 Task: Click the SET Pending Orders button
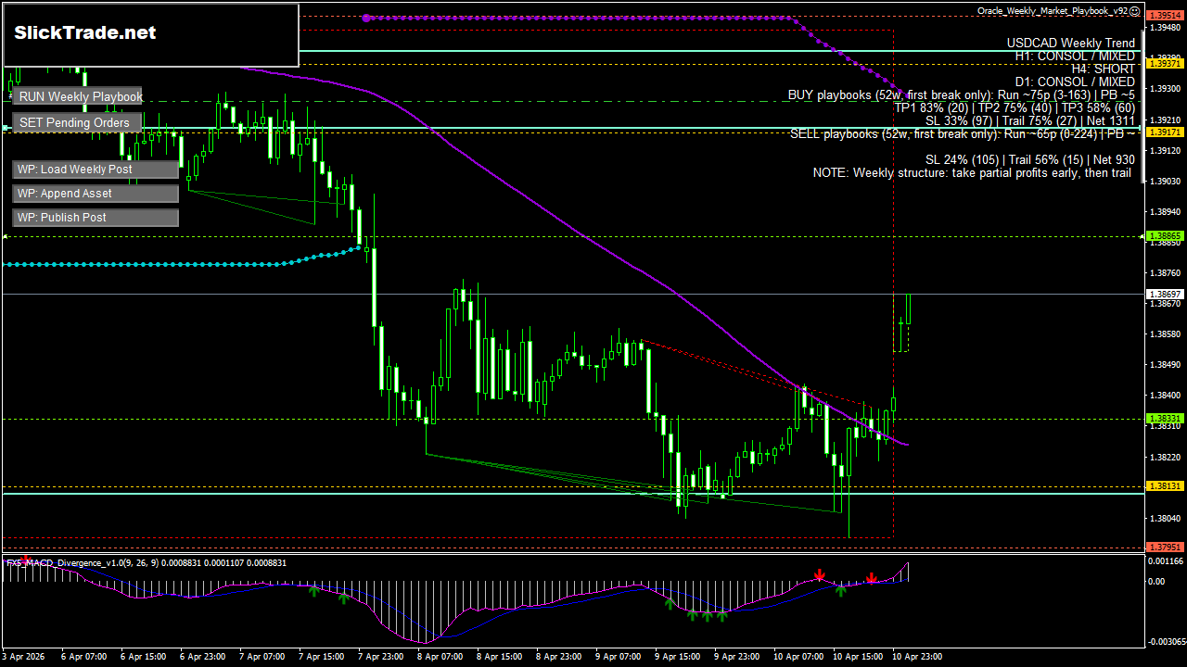(78, 122)
